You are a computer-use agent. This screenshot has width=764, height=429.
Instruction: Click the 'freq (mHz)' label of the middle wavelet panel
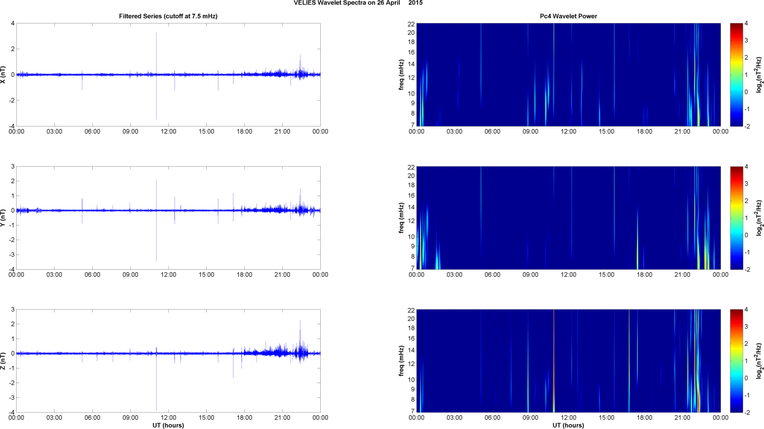[401, 218]
